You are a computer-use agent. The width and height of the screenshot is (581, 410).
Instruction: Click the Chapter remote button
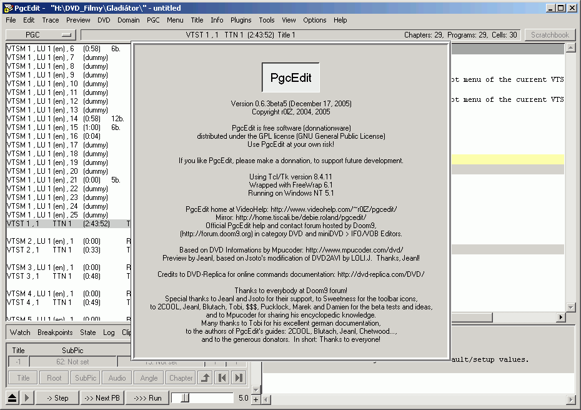pos(181,377)
